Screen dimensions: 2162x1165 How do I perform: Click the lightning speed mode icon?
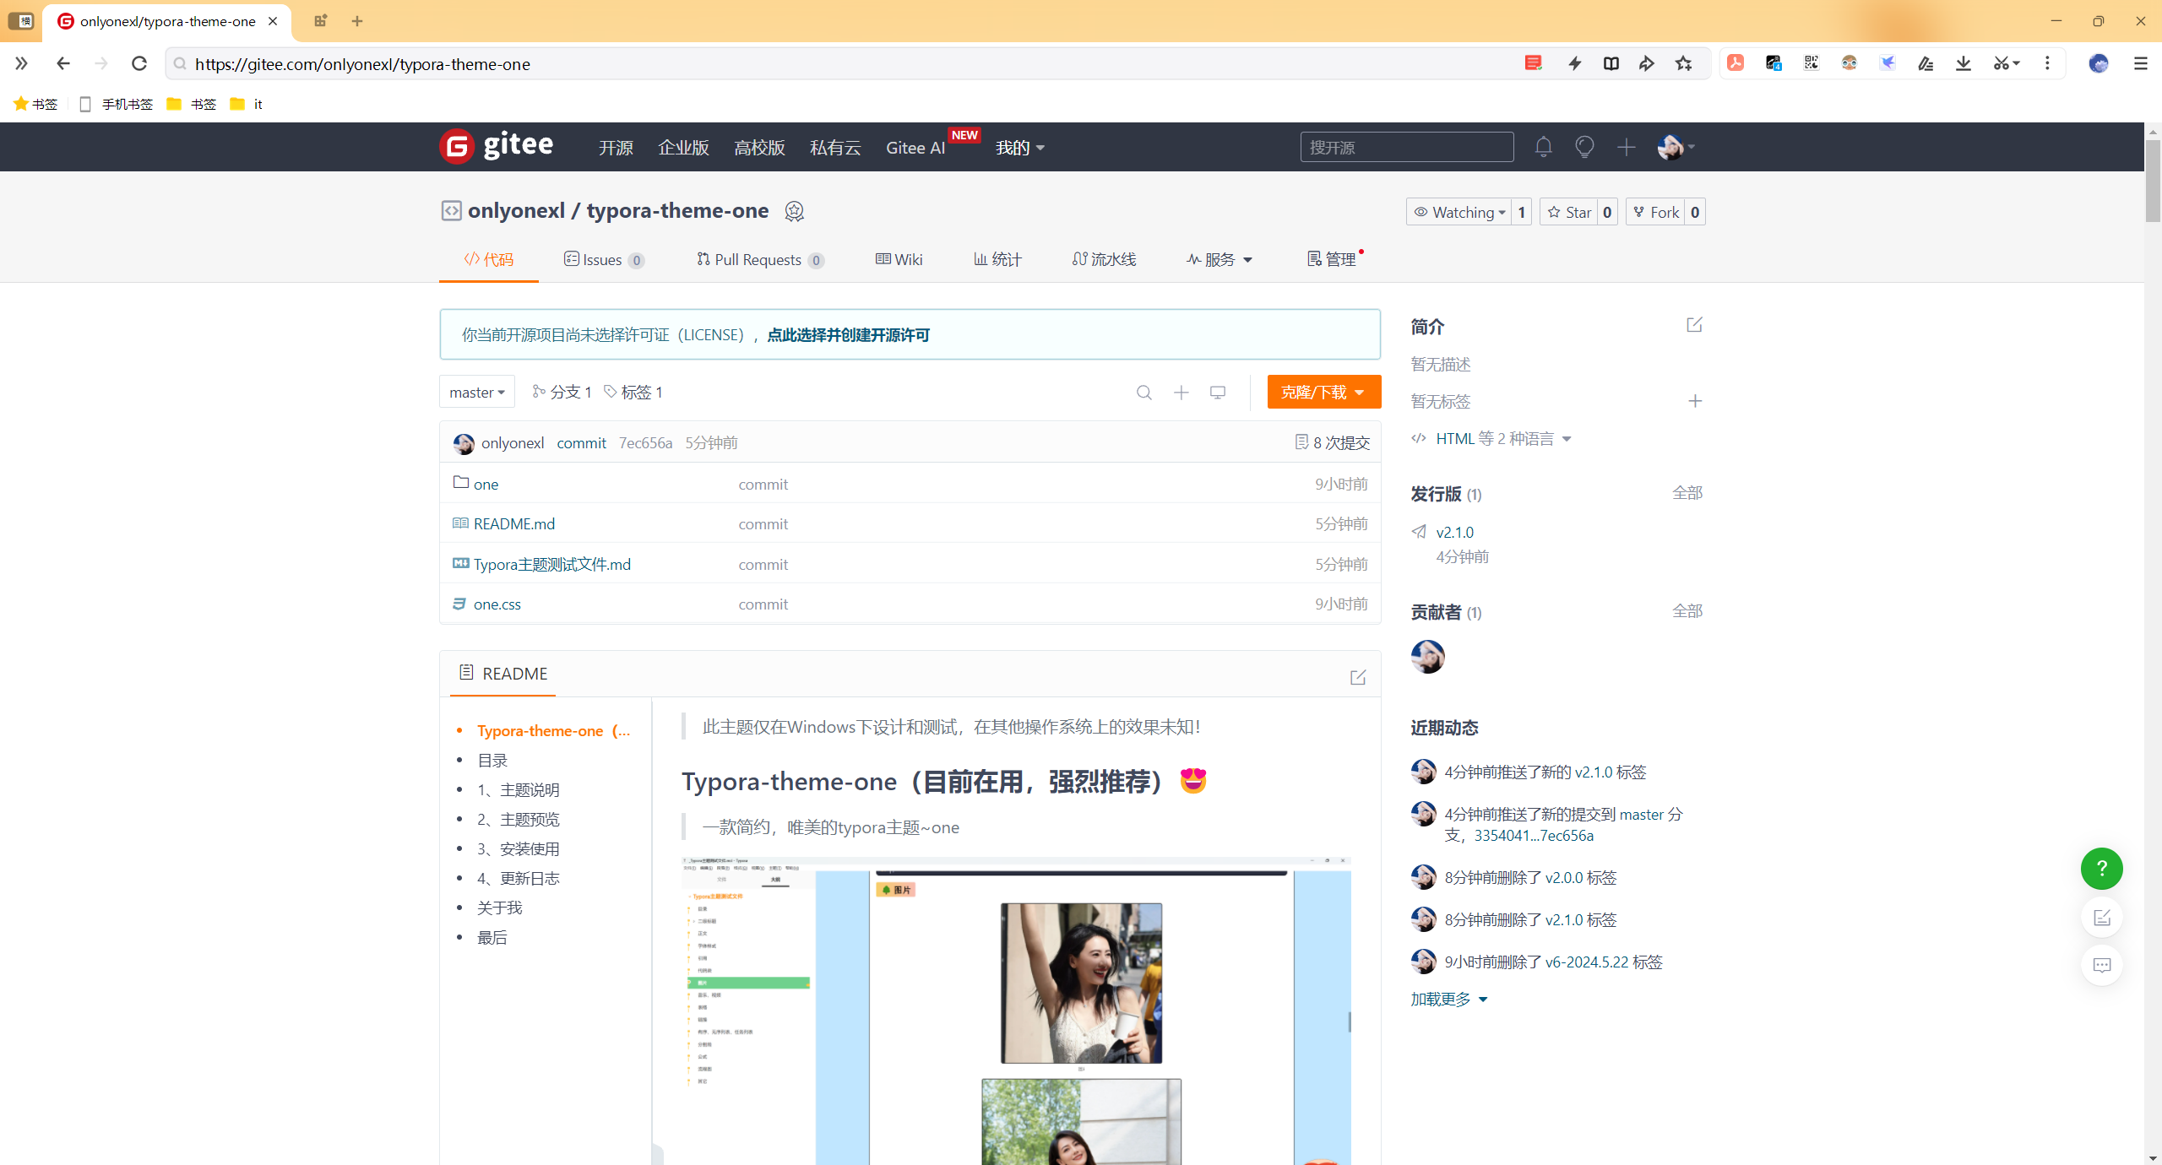coord(1574,63)
